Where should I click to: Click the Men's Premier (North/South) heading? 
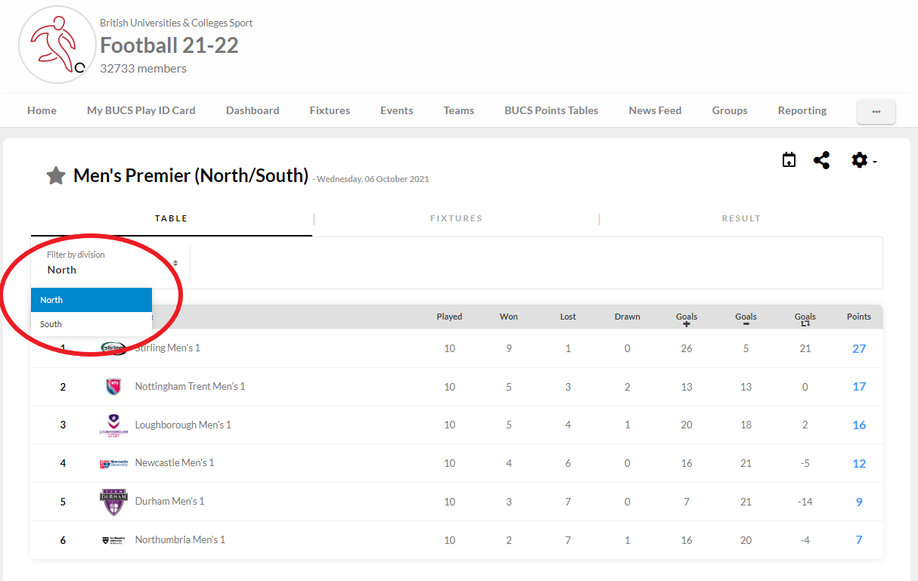(191, 176)
